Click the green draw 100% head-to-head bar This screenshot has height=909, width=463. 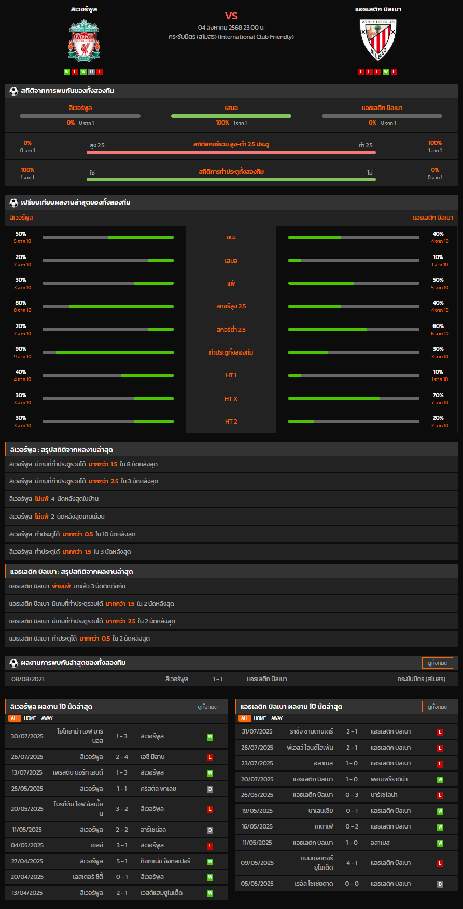(231, 116)
